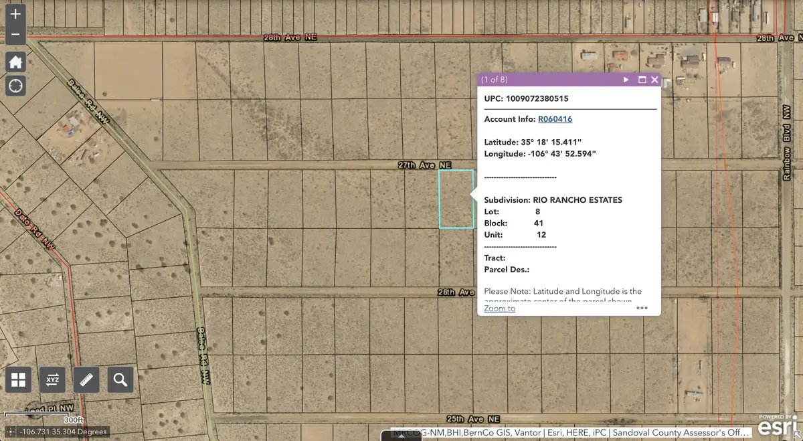Select UPC: 1009072380515 text
This screenshot has height=441, width=803.
(x=527, y=98)
